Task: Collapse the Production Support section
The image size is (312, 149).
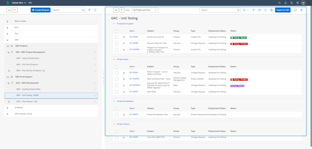Action: pyautogui.click(x=114, y=24)
